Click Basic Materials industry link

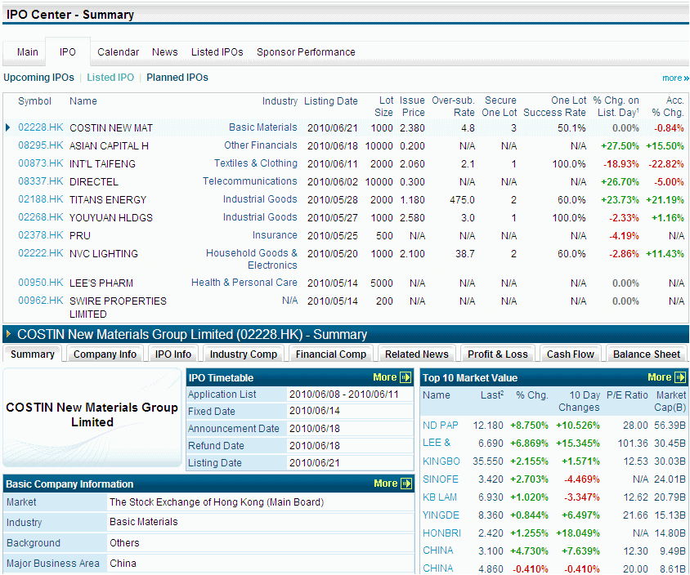pos(262,127)
